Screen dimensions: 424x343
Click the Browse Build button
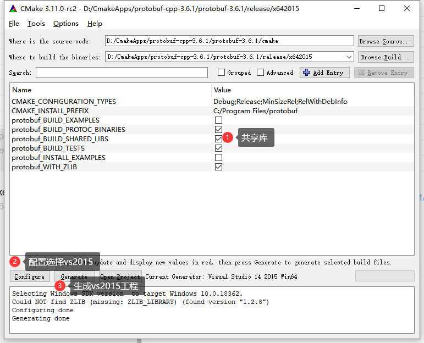tap(386, 57)
